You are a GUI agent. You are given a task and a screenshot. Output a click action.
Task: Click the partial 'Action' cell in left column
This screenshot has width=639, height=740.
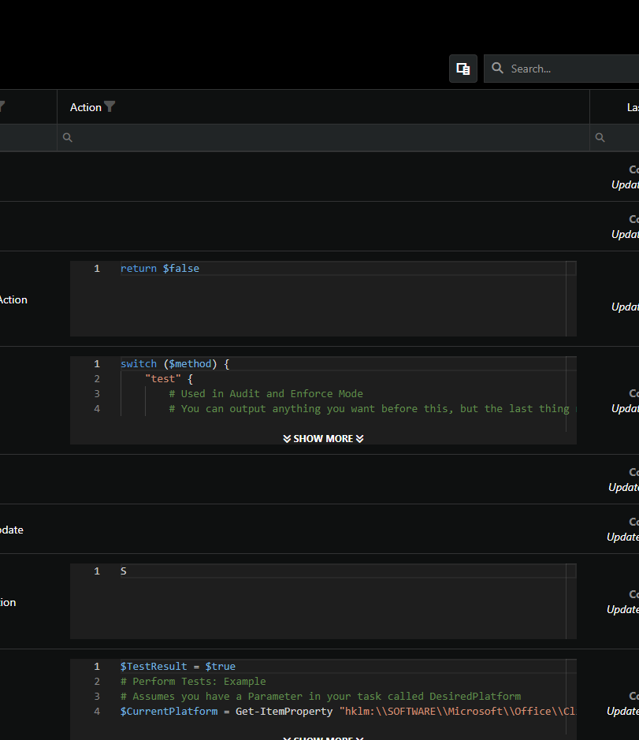[13, 299]
